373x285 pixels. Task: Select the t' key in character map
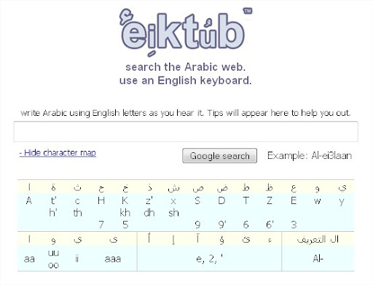tap(53, 200)
